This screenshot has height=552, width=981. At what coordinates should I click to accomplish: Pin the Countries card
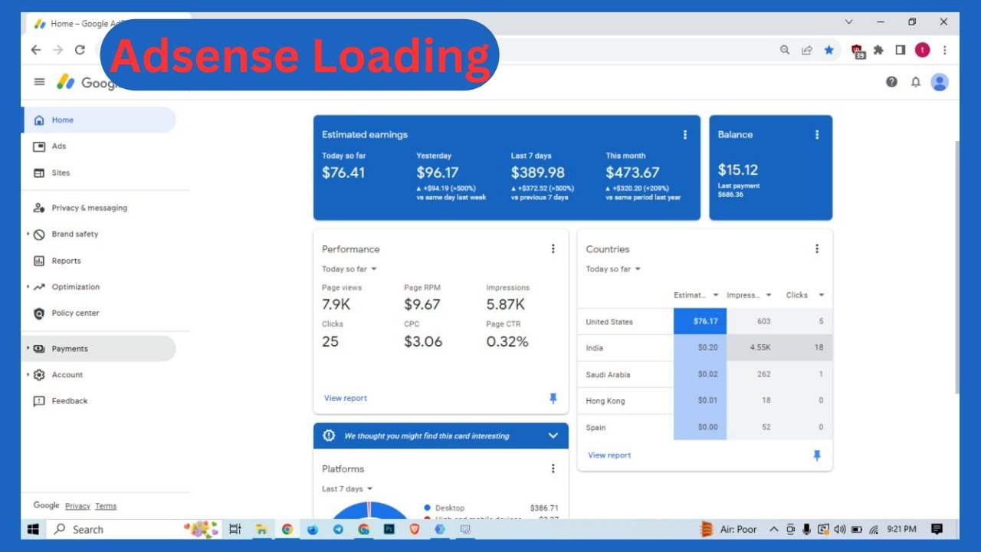[817, 455]
